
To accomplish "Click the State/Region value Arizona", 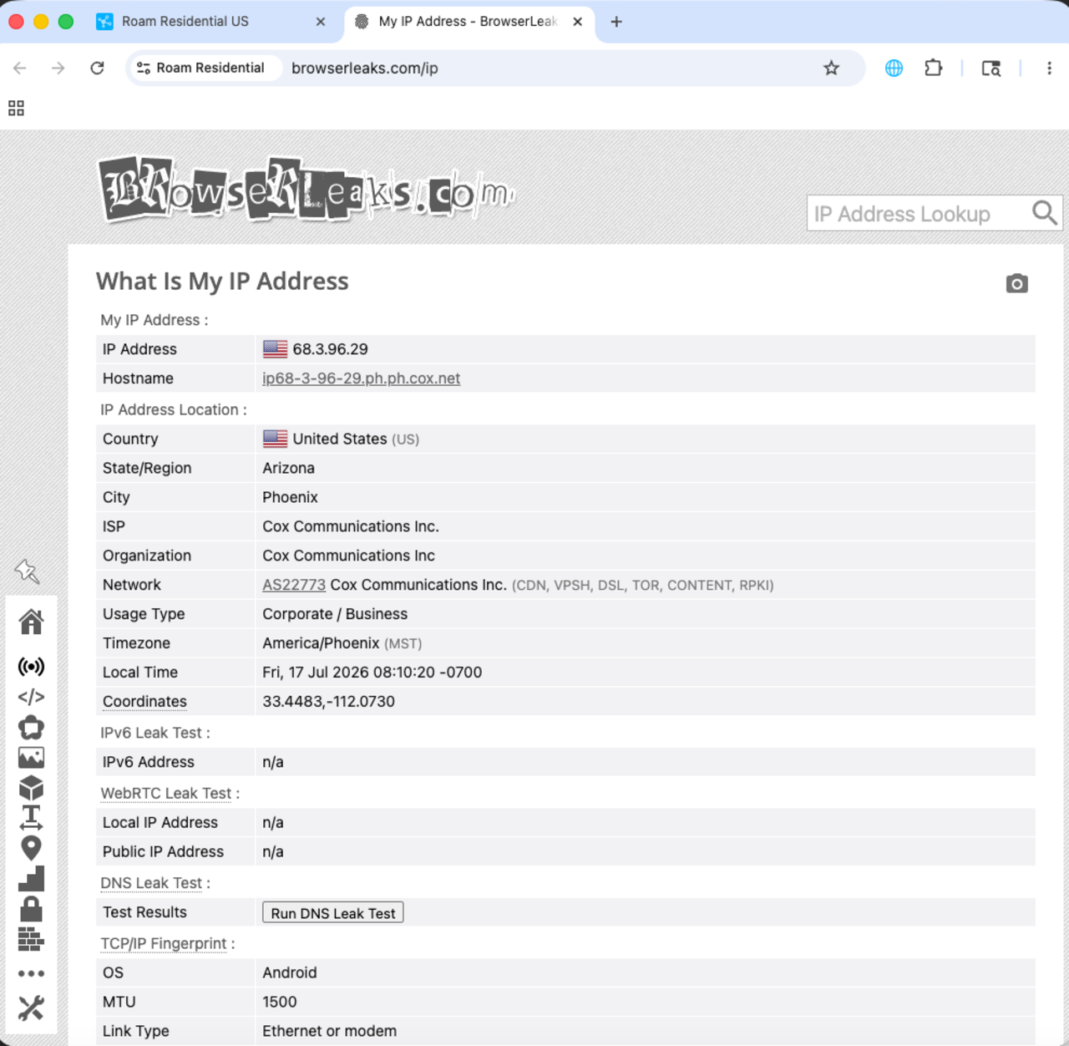I will (x=288, y=468).
